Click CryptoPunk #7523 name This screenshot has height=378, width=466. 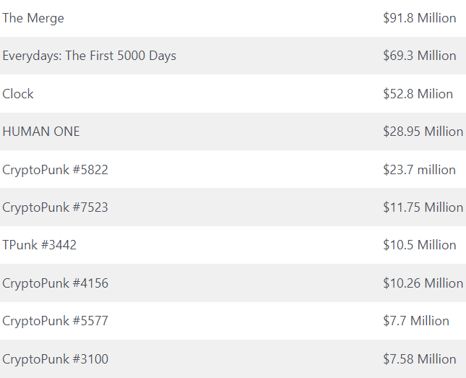56,207
